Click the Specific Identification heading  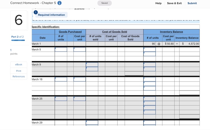point(46,27)
